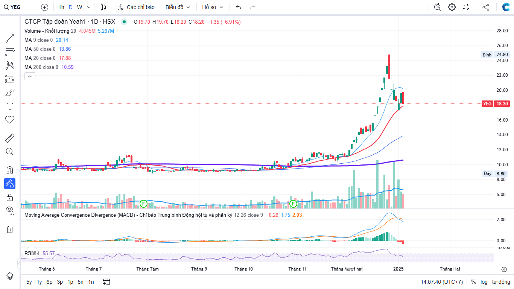Activate the zoom in tool
Image resolution: width=514 pixels, height=289 pixels.
pyautogui.click(x=10, y=152)
